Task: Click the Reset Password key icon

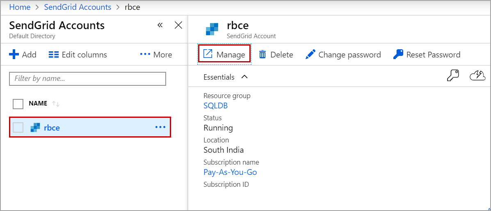Action: [398, 55]
